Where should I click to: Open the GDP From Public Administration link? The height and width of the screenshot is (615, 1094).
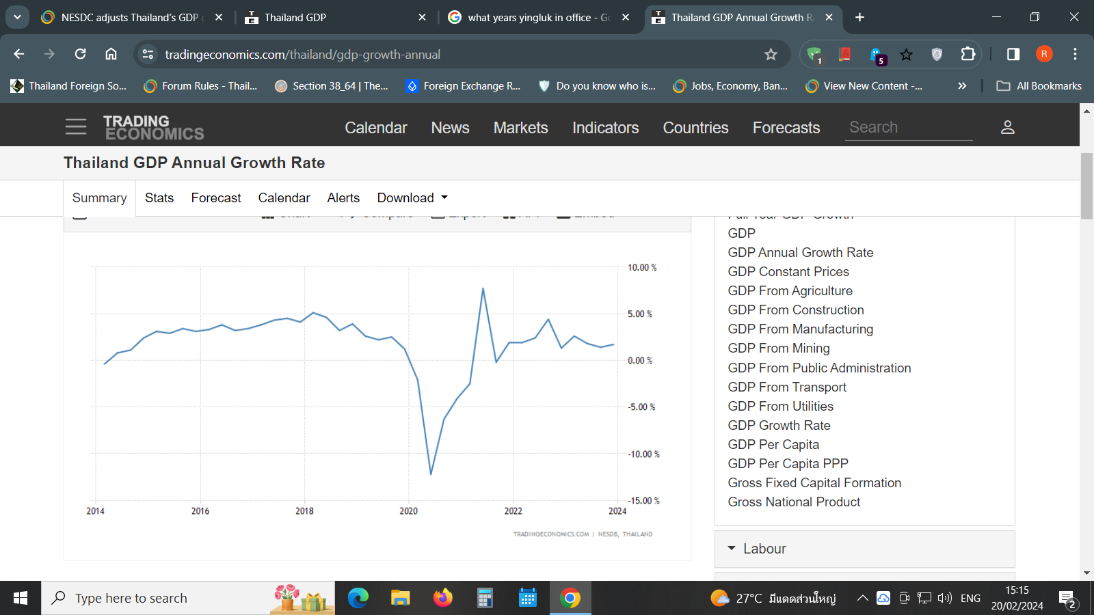819,368
